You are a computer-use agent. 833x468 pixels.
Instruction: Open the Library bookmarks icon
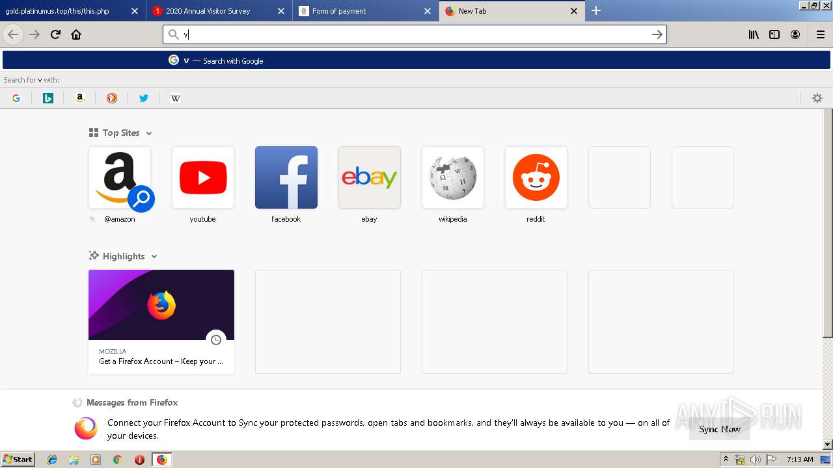tap(754, 34)
